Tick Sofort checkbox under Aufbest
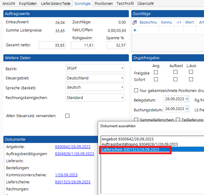 tap(175, 79)
